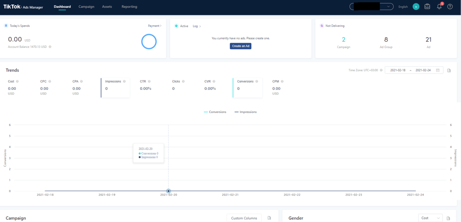Toggle the Impressions legend series

click(x=245, y=112)
